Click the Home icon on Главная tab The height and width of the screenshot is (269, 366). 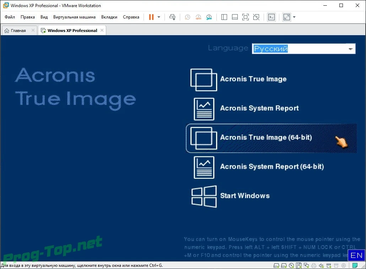pos(7,31)
